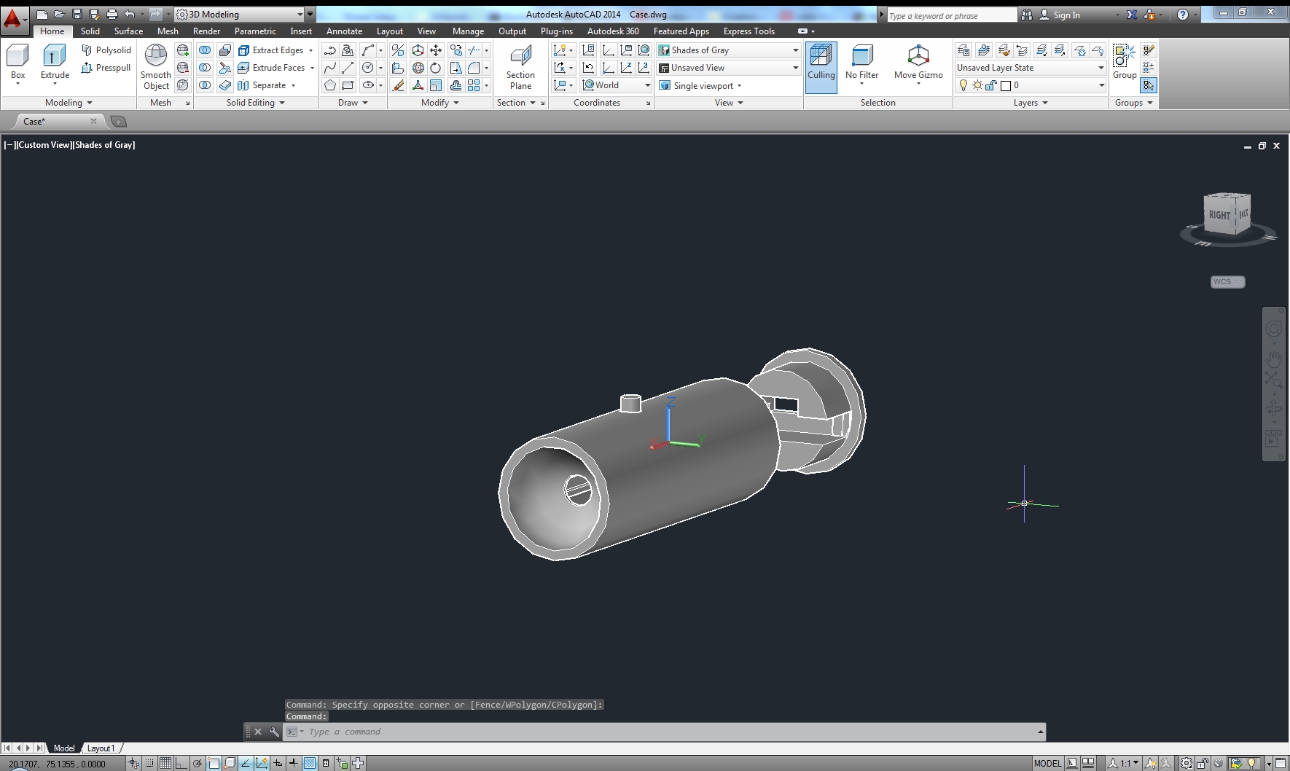Switch to the Annotate ribbon tab

[x=344, y=31]
